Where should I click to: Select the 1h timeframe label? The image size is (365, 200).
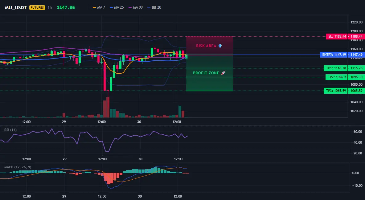click(50, 7)
